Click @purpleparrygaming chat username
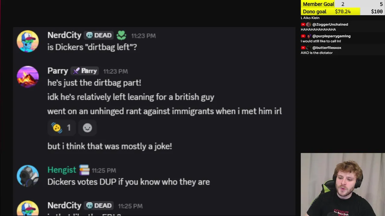 pyautogui.click(x=331, y=36)
